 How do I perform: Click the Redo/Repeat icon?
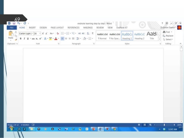tap(25, 23)
